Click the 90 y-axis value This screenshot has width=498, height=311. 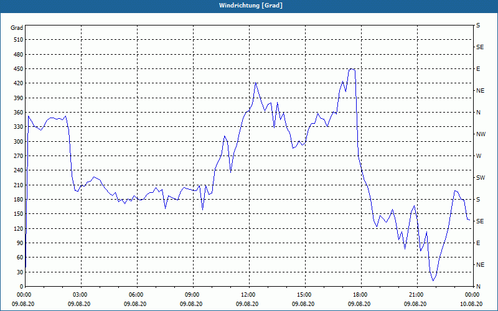(x=20, y=243)
